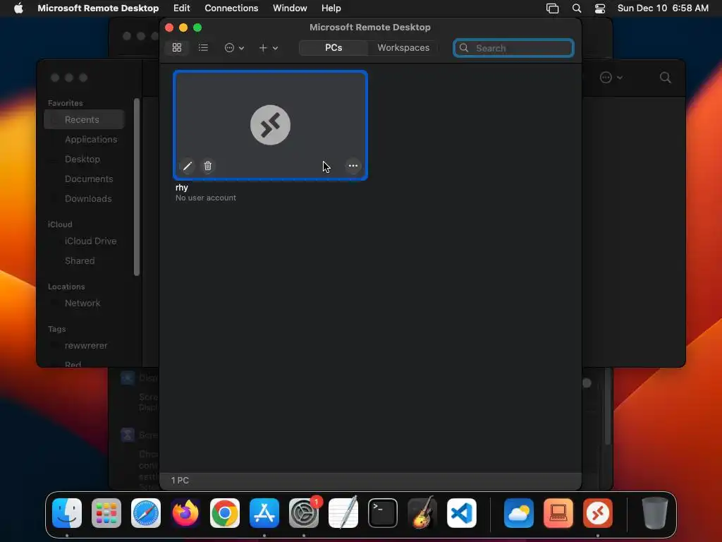
Task: Click the background Settings window scrollbar
Action: (607, 406)
